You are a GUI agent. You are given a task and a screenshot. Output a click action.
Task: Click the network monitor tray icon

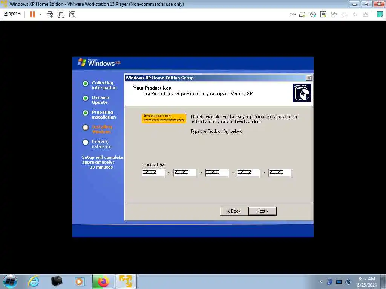pyautogui.click(x=339, y=282)
